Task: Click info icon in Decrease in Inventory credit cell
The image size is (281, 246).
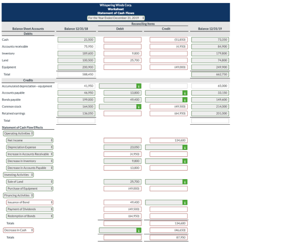Action: click(x=185, y=161)
